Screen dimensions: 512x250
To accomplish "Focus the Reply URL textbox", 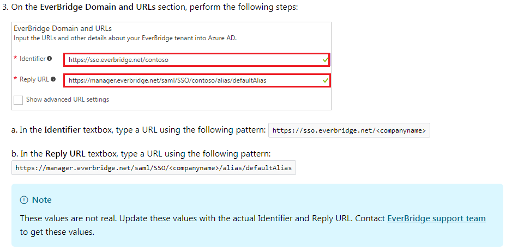I will (191, 80).
